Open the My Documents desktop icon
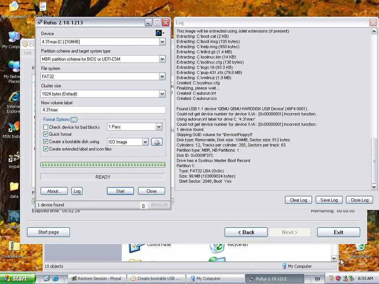Image resolution: width=379 pixels, height=284 pixels. point(14,10)
